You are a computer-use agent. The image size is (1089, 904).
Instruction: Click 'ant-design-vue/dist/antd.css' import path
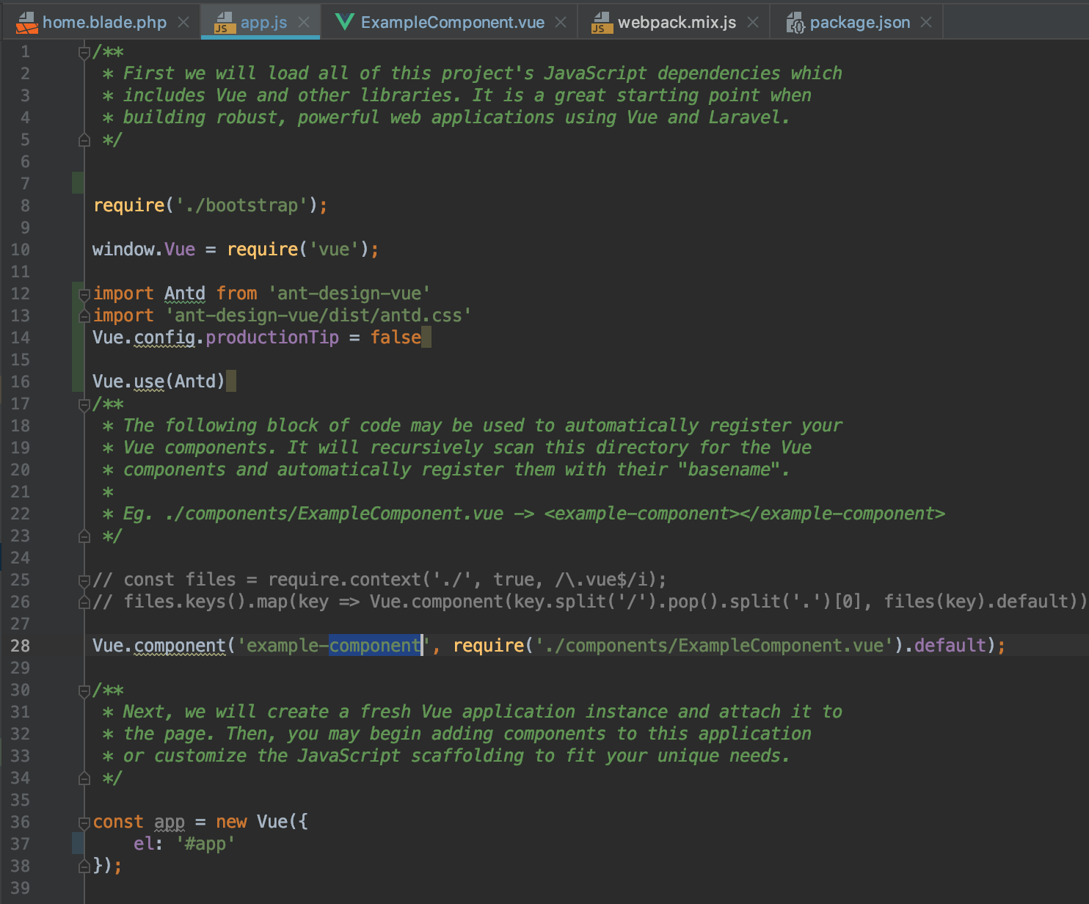point(318,316)
